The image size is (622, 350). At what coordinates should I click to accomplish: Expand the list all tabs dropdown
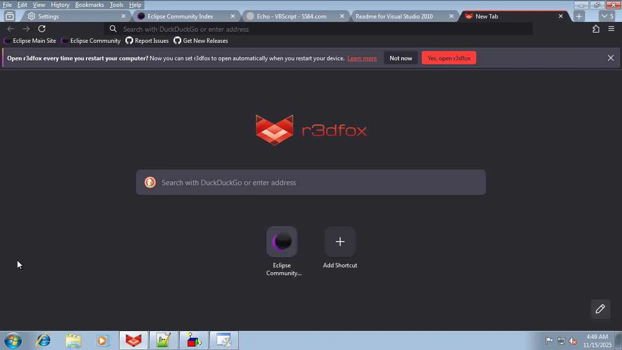[607, 16]
